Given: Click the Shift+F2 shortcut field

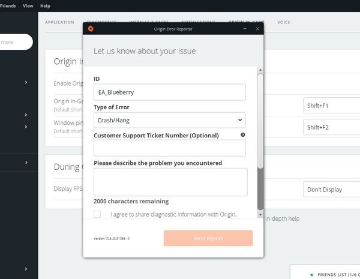Looking at the screenshot, I should click(332, 127).
